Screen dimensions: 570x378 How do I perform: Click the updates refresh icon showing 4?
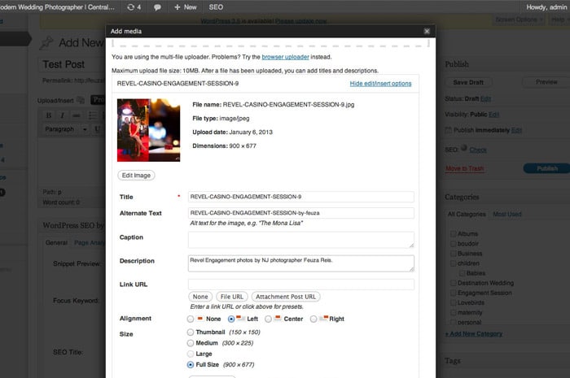coord(134,7)
